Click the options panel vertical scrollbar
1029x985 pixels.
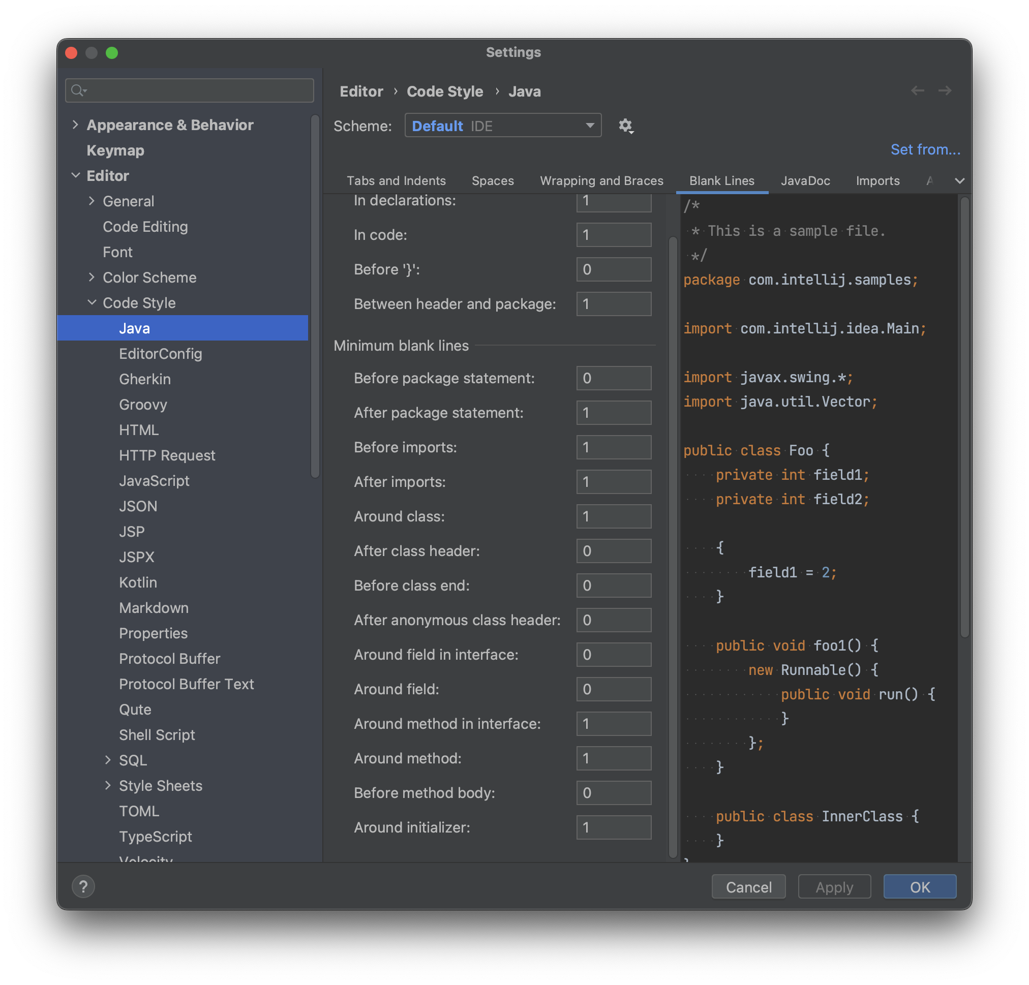(x=673, y=546)
